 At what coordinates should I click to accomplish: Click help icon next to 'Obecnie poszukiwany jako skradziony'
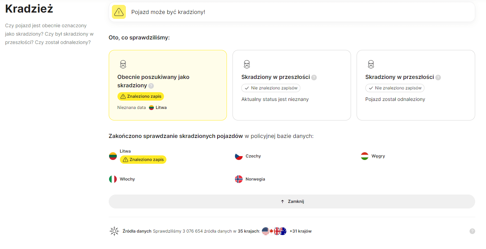click(151, 86)
